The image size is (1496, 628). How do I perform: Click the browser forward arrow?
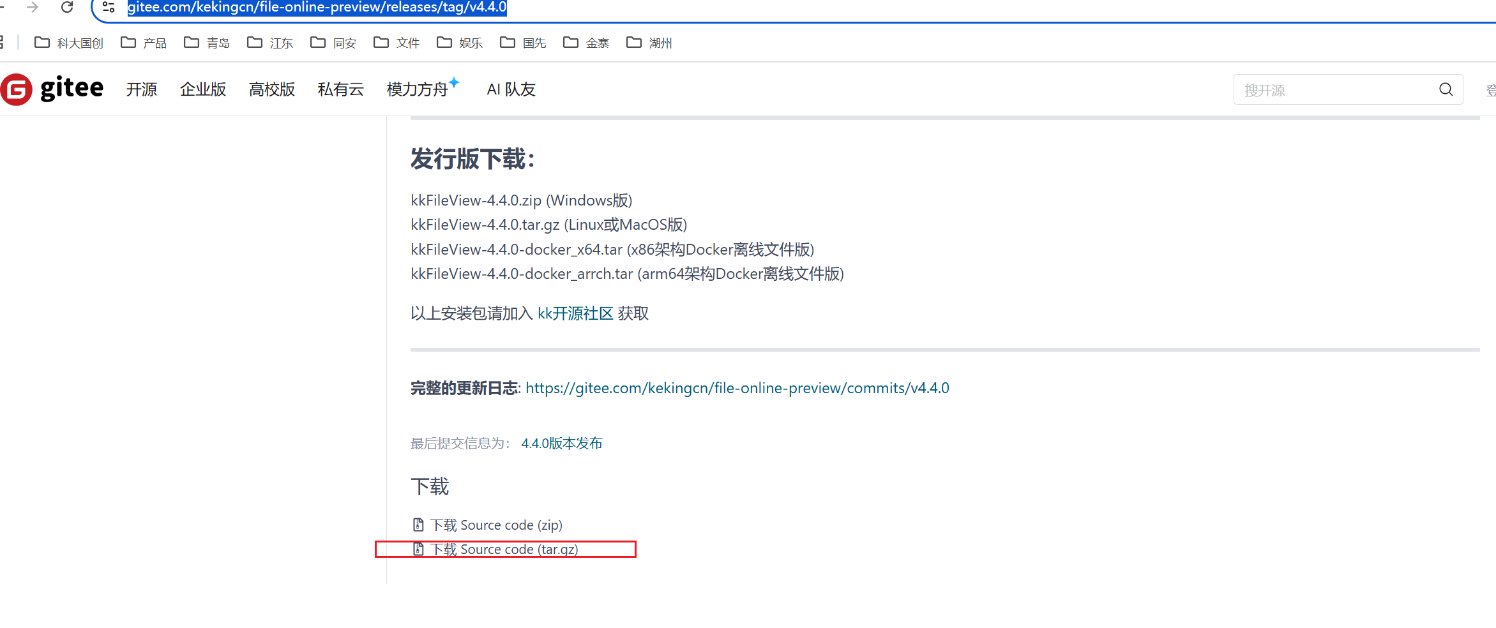(32, 7)
